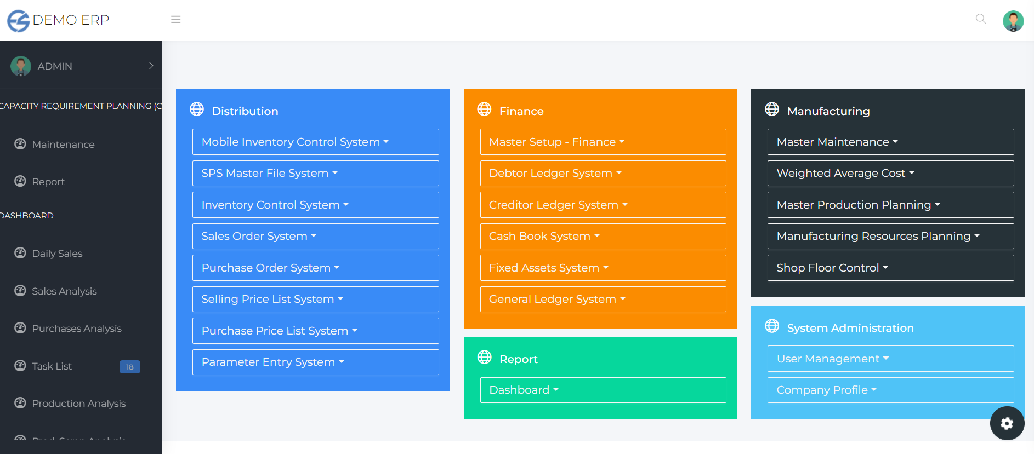Open the user avatar in top right
The image size is (1034, 455).
pos(1013,21)
